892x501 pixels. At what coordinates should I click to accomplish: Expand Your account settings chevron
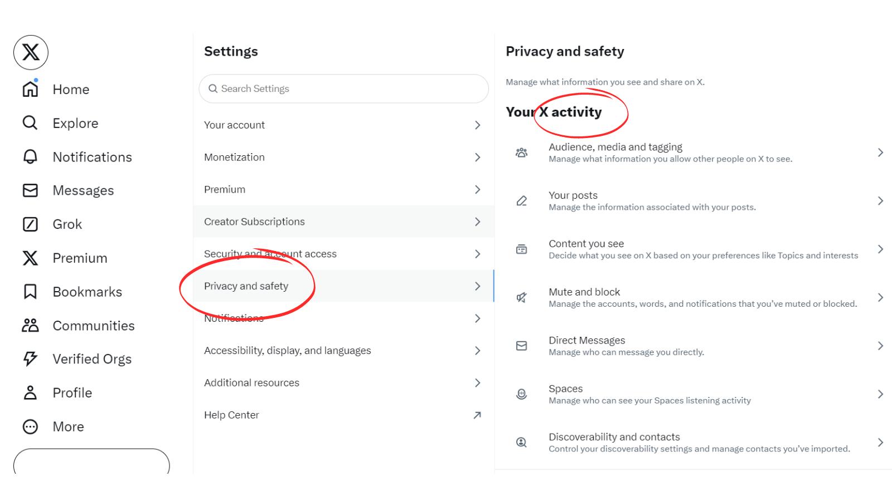coord(477,125)
